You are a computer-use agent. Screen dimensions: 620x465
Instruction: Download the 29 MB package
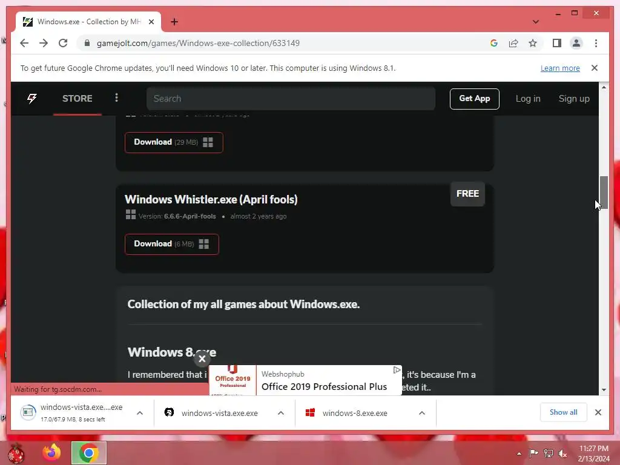pos(174,142)
